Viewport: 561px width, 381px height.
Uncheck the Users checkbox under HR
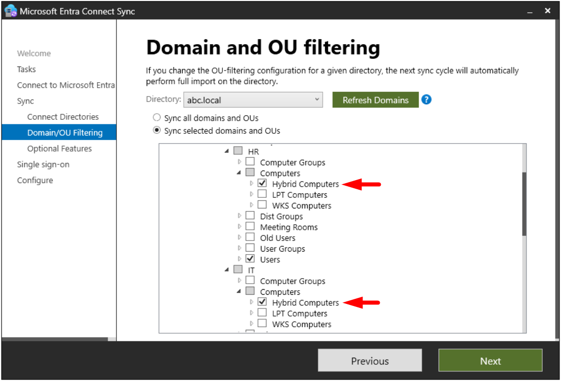pos(250,258)
